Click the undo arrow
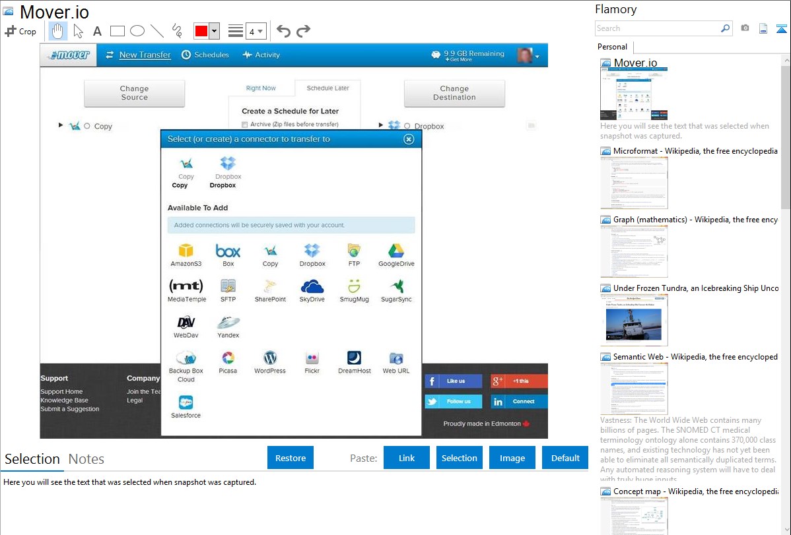The image size is (791, 535). (x=283, y=31)
